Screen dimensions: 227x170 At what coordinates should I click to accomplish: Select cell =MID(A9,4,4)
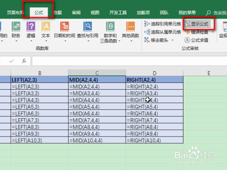pyautogui.click(x=97, y=134)
